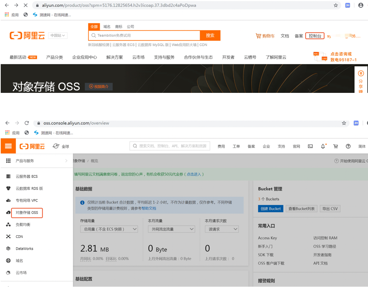Click the 阿里云 logo on product page
This screenshot has width=368, height=287.
(x=27, y=35)
